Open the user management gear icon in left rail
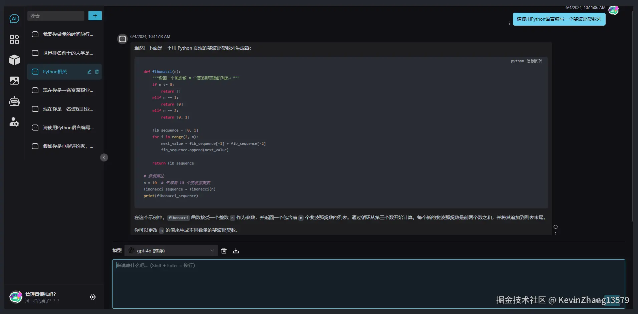 coord(14,122)
